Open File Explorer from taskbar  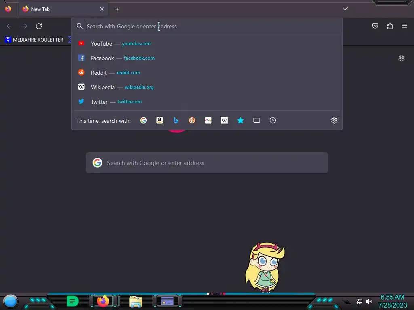[x=136, y=301]
